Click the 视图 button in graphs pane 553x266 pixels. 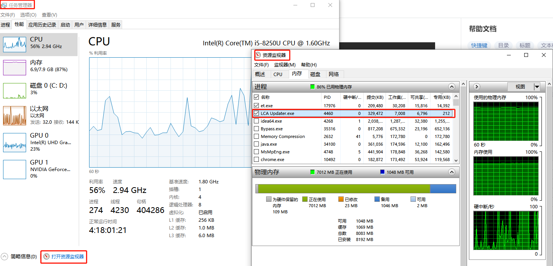520,87
